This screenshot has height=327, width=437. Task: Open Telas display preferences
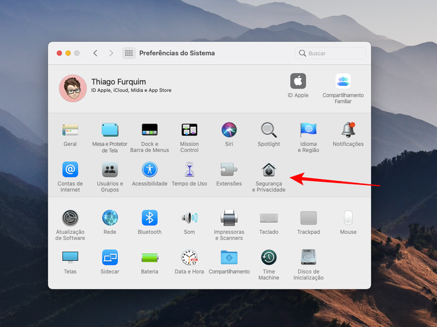pyautogui.click(x=70, y=257)
